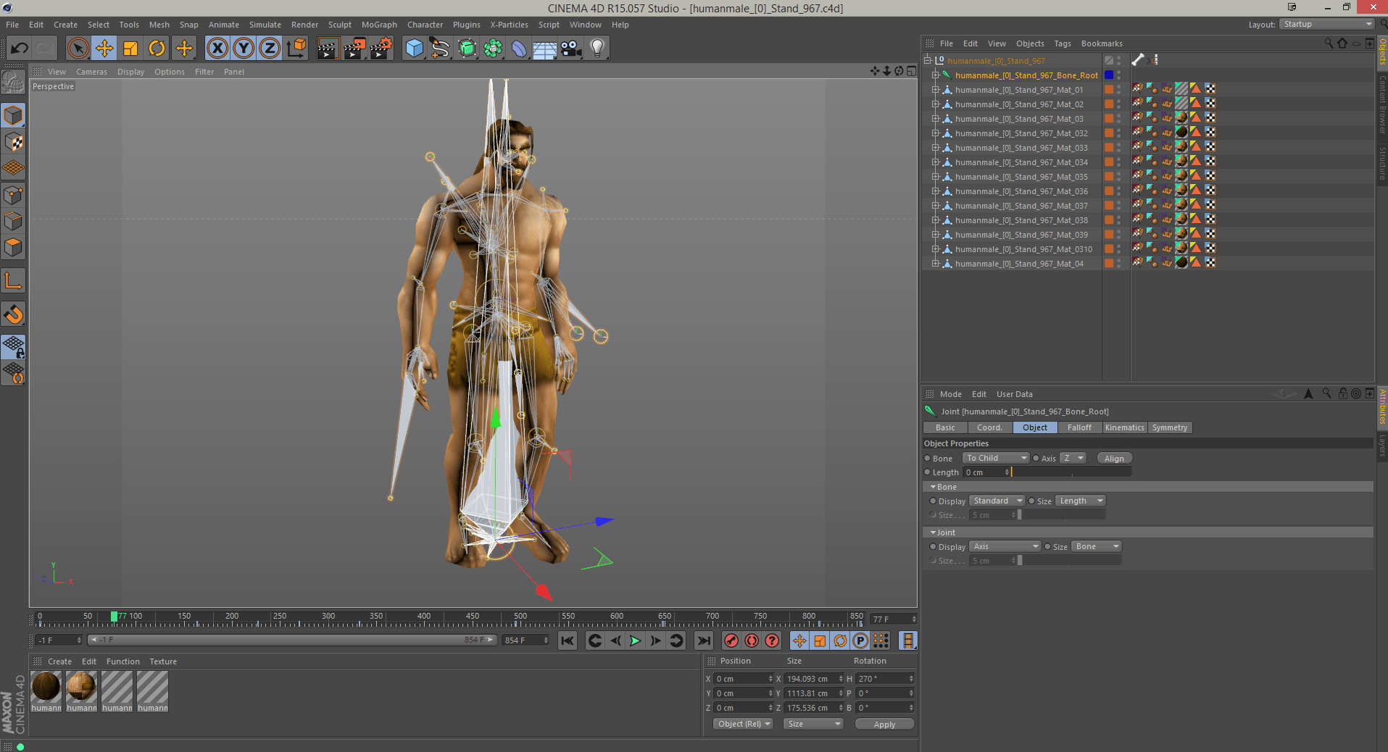1388x752 pixels.
Task: Open User Data in Attribute Manager
Action: pos(1014,394)
